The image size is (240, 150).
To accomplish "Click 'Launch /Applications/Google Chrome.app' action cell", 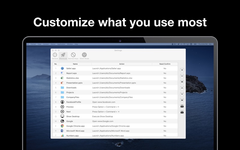I will coord(111,126).
